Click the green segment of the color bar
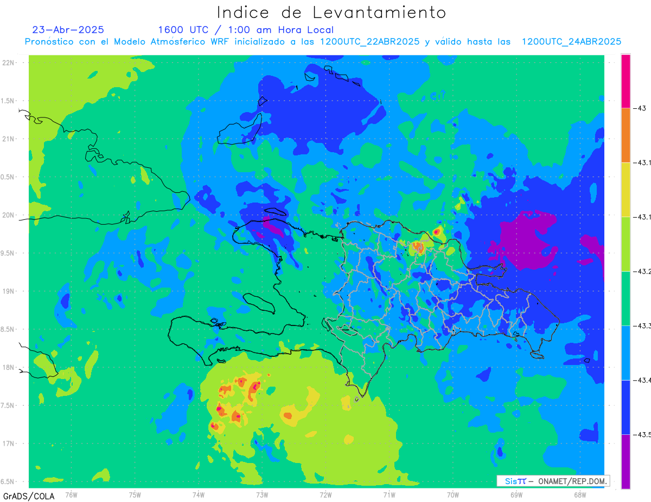The image size is (651, 502). (626, 298)
